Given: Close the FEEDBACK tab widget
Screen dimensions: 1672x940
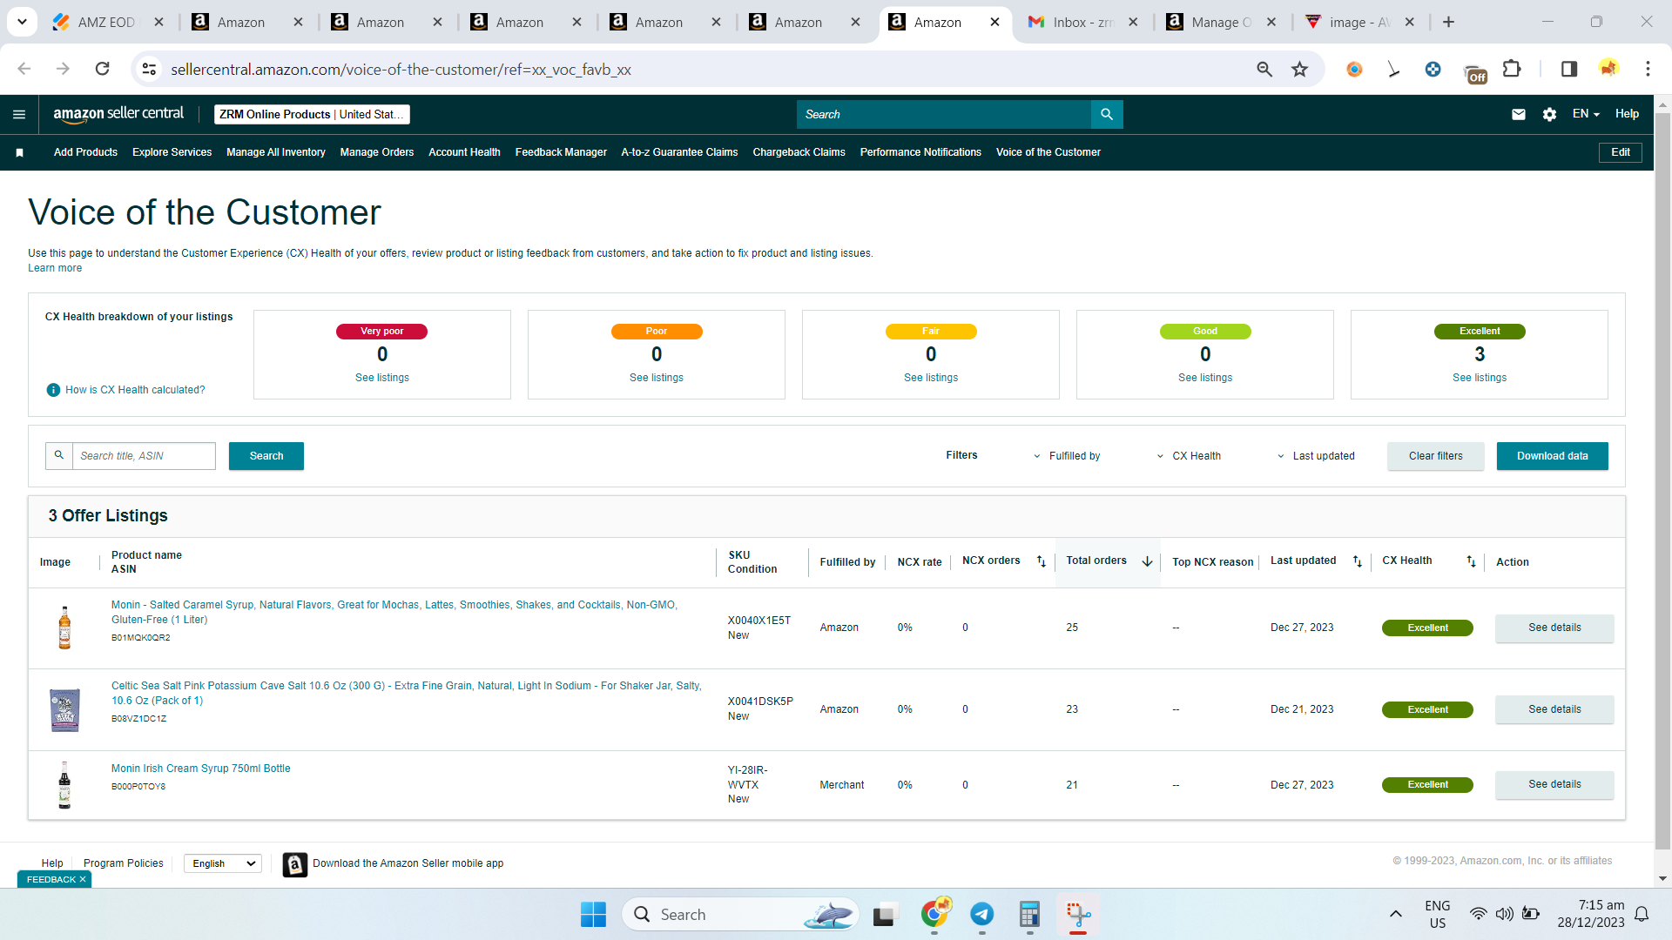Looking at the screenshot, I should (83, 880).
